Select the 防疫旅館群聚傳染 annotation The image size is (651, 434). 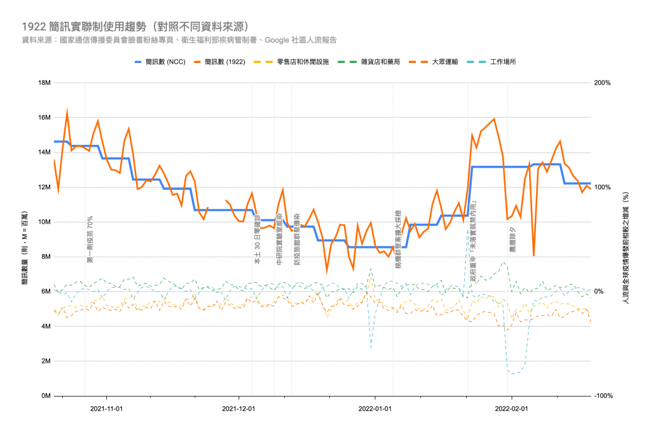click(296, 239)
